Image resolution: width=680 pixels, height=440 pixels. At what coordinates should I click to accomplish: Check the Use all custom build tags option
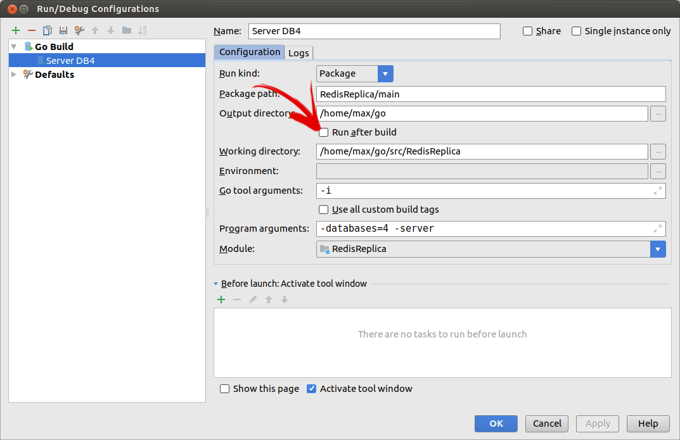(x=324, y=210)
